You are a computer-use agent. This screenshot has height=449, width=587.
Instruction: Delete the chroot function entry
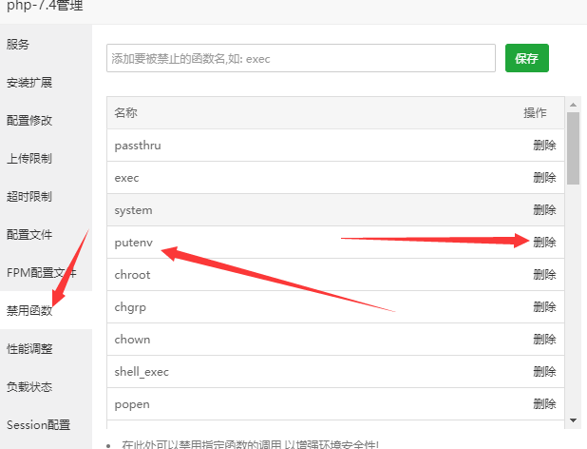point(544,275)
